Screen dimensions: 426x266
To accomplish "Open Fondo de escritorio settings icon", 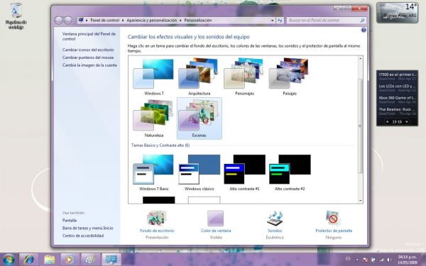I will (156, 218).
